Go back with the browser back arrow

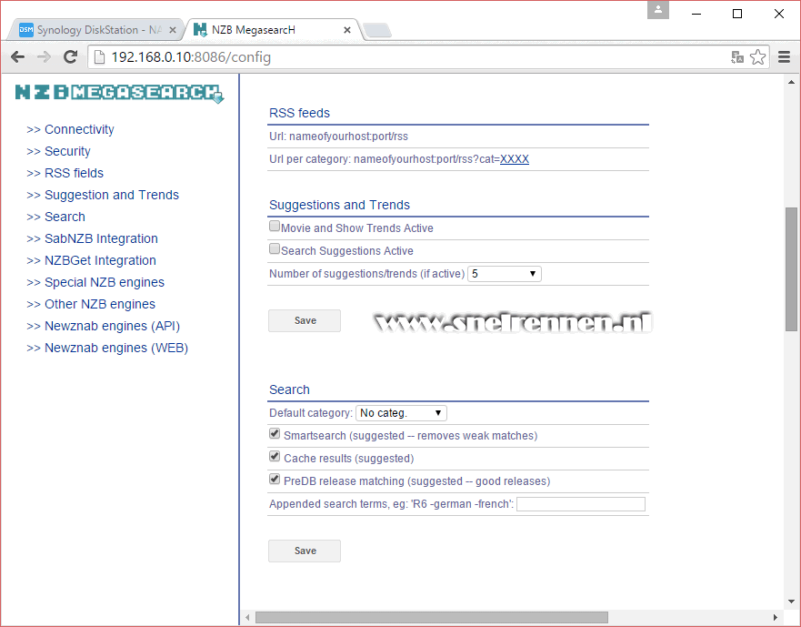click(17, 56)
